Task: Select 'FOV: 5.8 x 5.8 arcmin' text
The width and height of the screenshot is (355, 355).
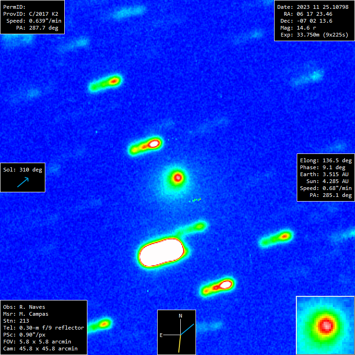Action: pyautogui.click(x=37, y=342)
